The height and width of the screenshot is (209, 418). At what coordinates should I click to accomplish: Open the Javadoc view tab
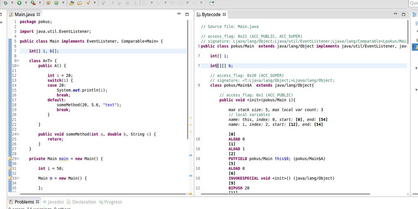tap(53, 202)
